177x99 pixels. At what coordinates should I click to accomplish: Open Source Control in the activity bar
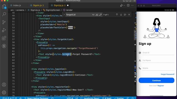tap(4, 22)
